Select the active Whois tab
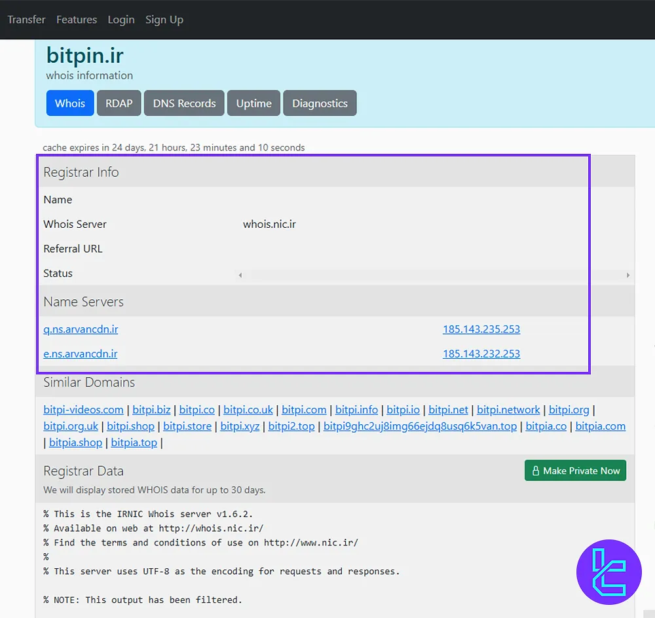 (69, 103)
